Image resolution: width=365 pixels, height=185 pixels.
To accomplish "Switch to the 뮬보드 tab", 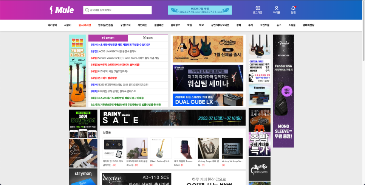I will coord(148,38).
